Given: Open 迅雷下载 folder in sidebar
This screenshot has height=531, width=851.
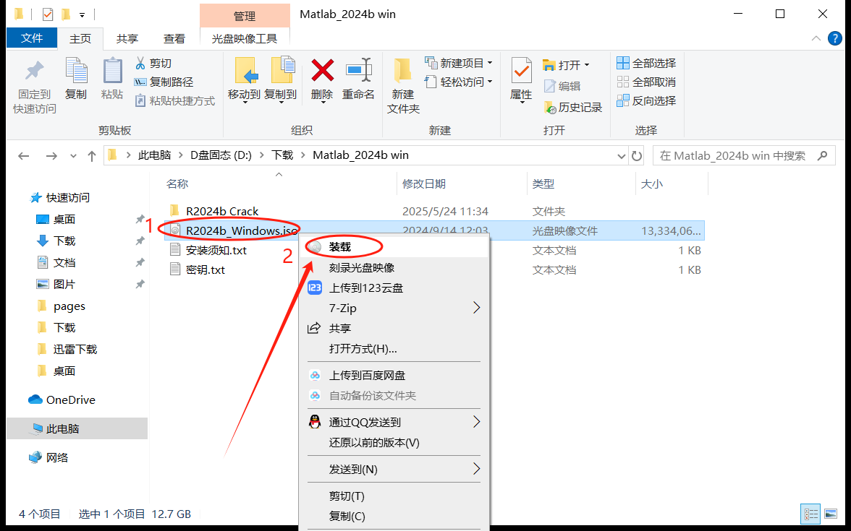Looking at the screenshot, I should click(x=75, y=350).
